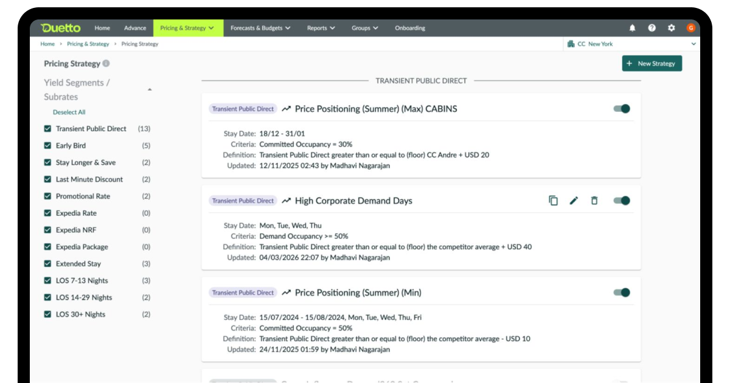730x383 pixels.
Task: Disable the High Corporate Demand Days toggle
Action: [622, 201]
